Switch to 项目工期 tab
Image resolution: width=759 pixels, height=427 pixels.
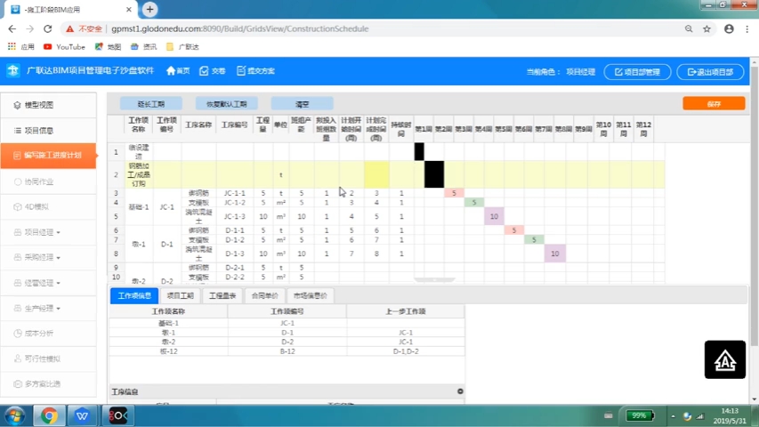pos(180,295)
